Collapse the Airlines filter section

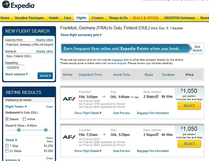13,160
